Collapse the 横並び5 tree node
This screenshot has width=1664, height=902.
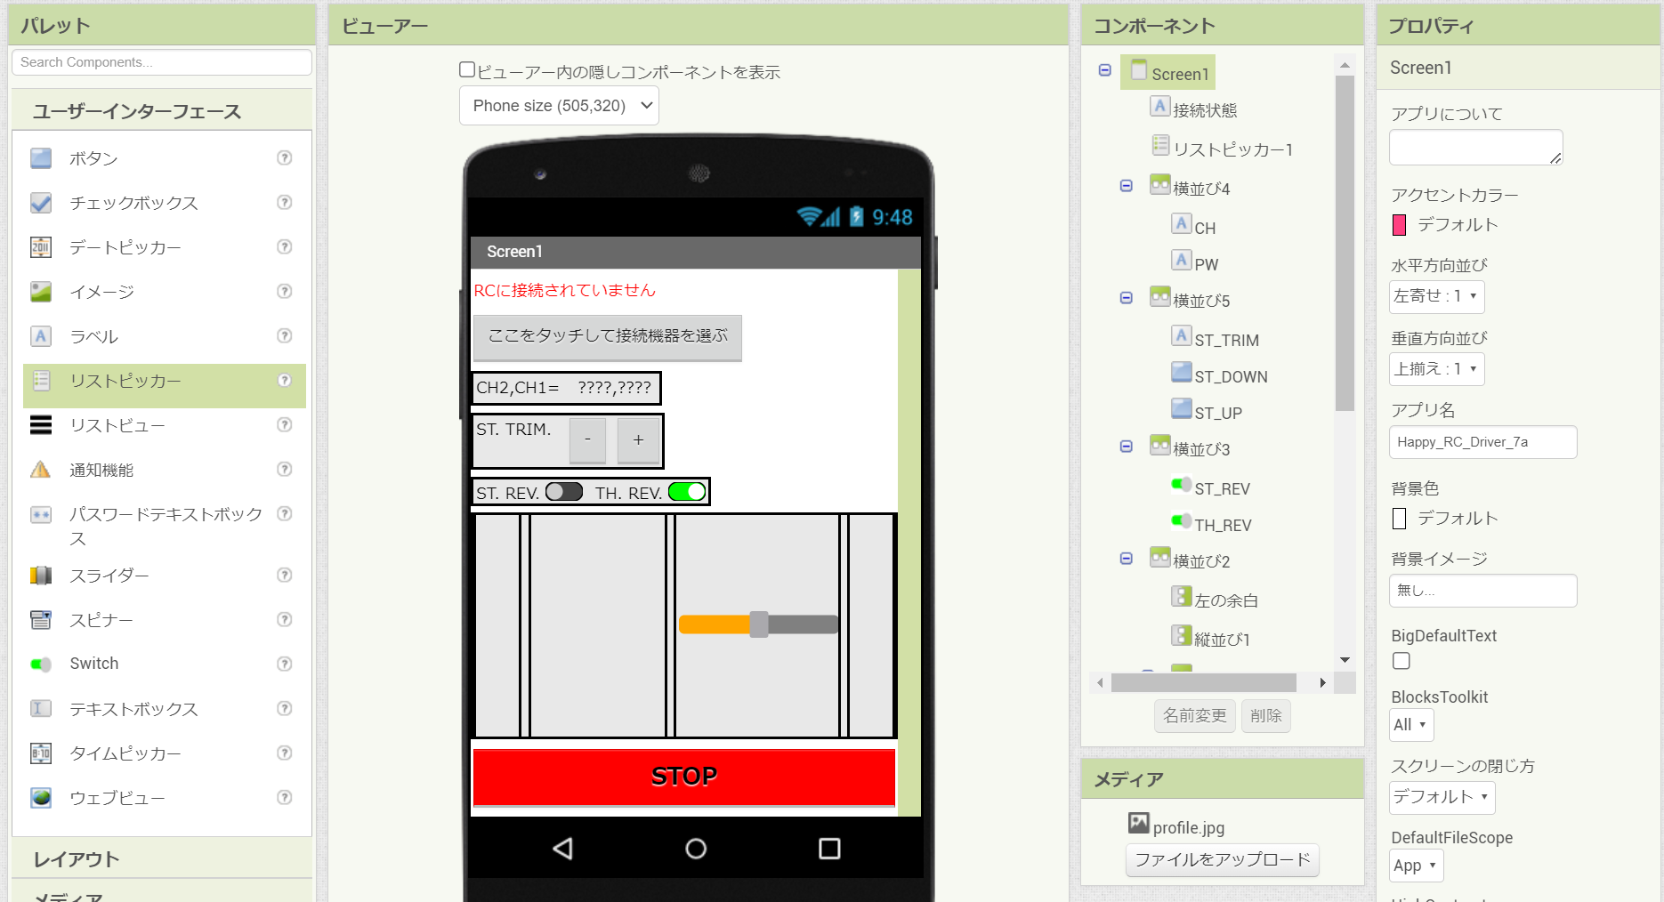tap(1126, 298)
